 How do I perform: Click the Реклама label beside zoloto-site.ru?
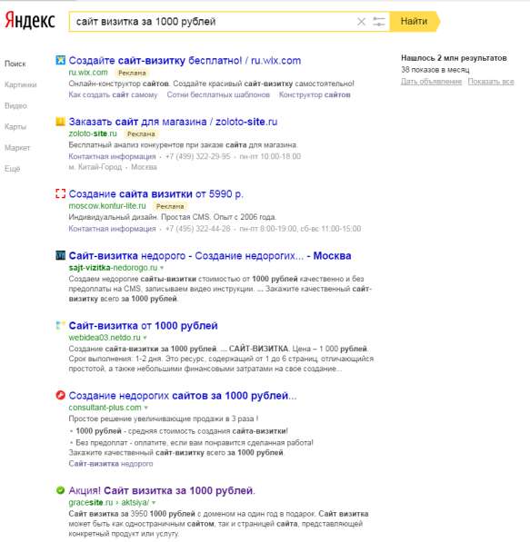[x=141, y=133]
